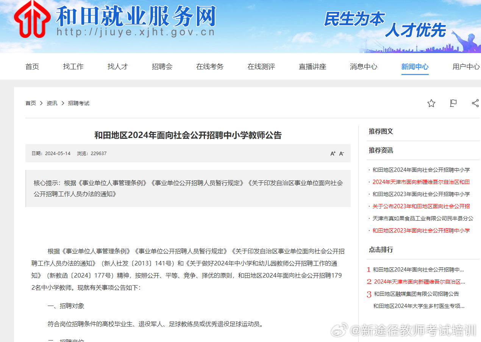Open 用户中心 from navigation bar
The height and width of the screenshot is (342, 481).
[466, 67]
